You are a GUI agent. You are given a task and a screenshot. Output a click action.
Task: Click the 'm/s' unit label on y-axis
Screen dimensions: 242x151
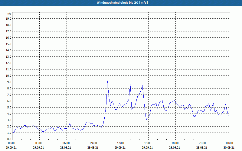pyautogui.click(x=9, y=14)
